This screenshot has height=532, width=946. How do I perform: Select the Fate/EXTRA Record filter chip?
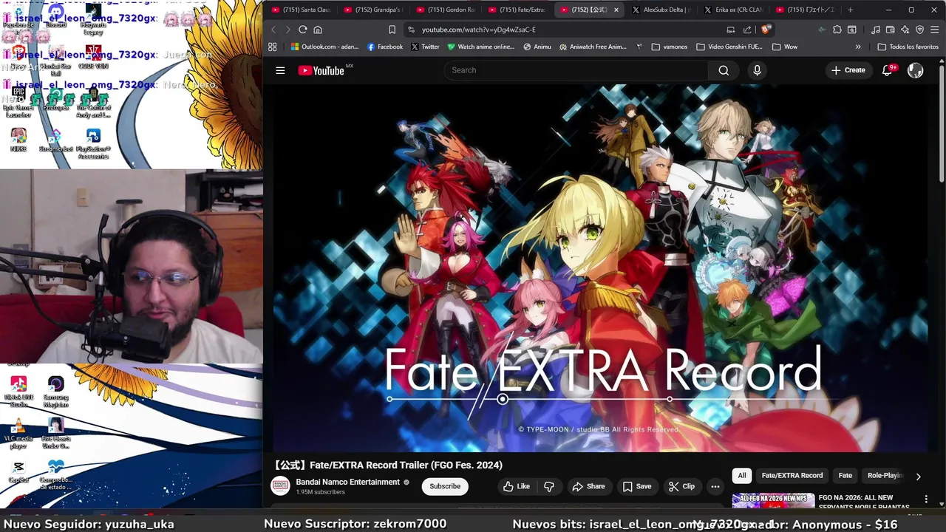[792, 476]
